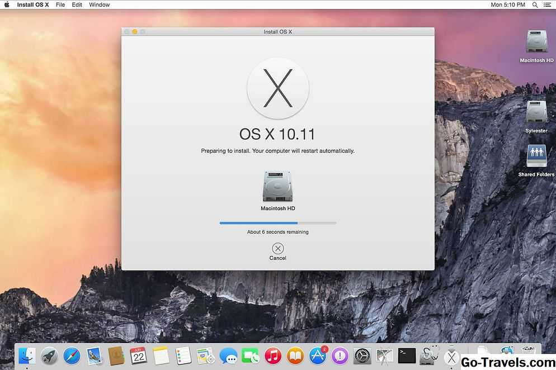Open Spotlight search in menu bar
Screen dimensions: 556x370
pos(534,4)
